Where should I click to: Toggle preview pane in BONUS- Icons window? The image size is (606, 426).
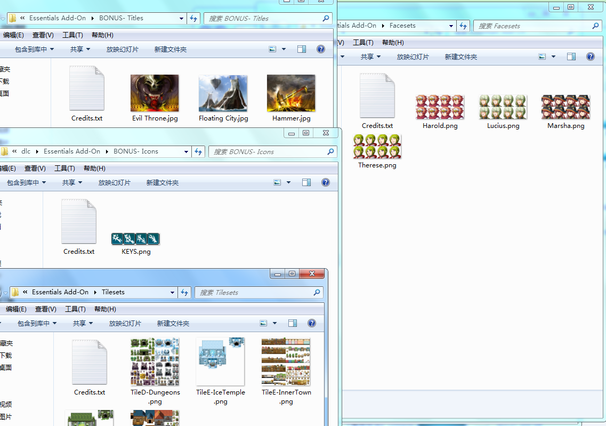pos(306,182)
